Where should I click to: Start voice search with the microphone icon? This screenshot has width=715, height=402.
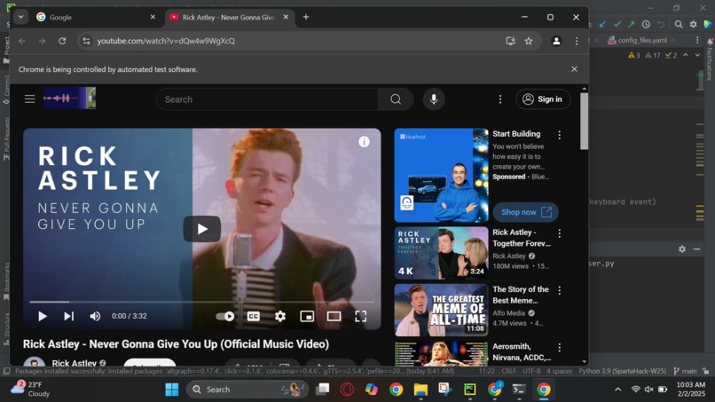click(x=434, y=99)
